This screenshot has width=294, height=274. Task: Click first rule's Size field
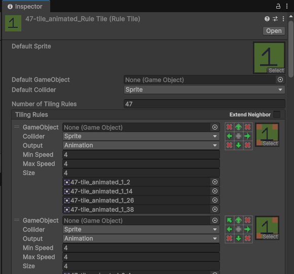(141, 173)
